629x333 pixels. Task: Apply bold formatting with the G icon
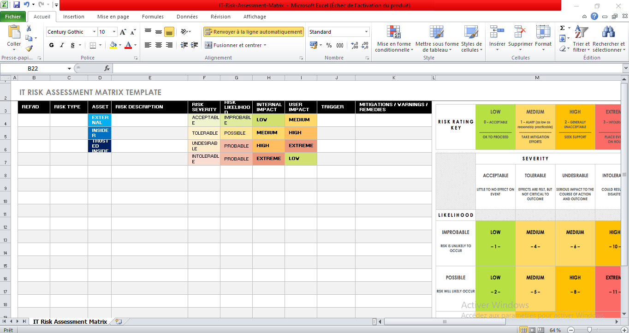(51, 45)
